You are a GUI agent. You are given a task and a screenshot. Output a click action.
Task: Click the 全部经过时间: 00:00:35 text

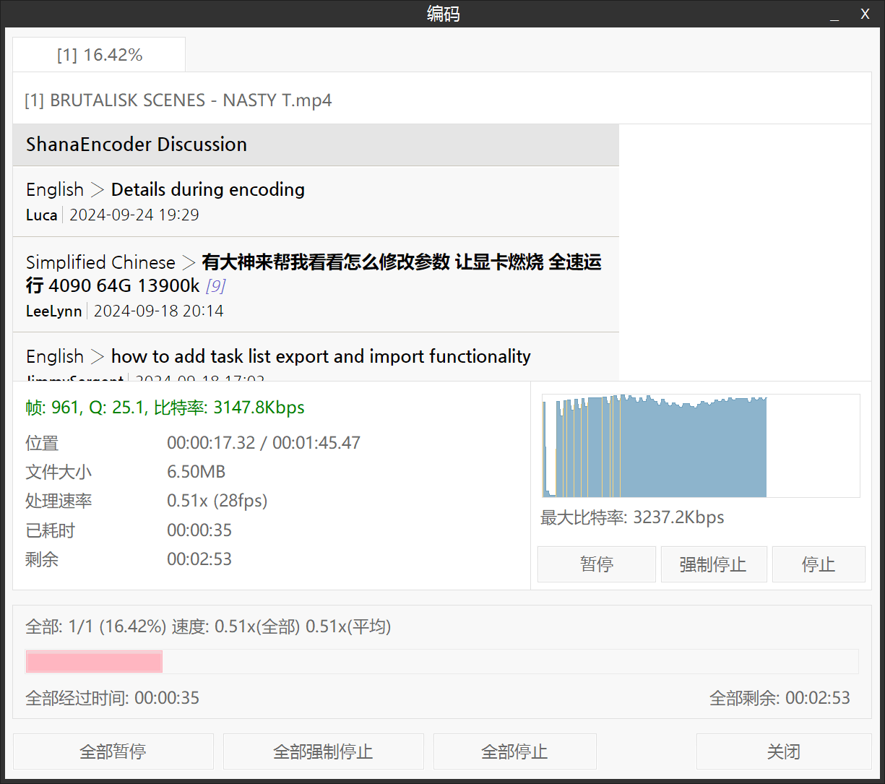(112, 698)
